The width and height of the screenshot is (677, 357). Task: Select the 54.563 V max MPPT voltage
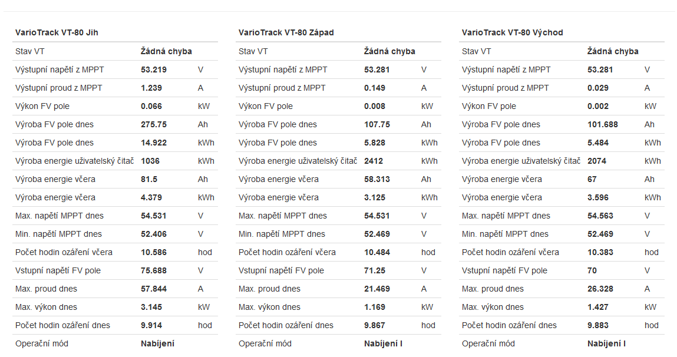click(600, 216)
